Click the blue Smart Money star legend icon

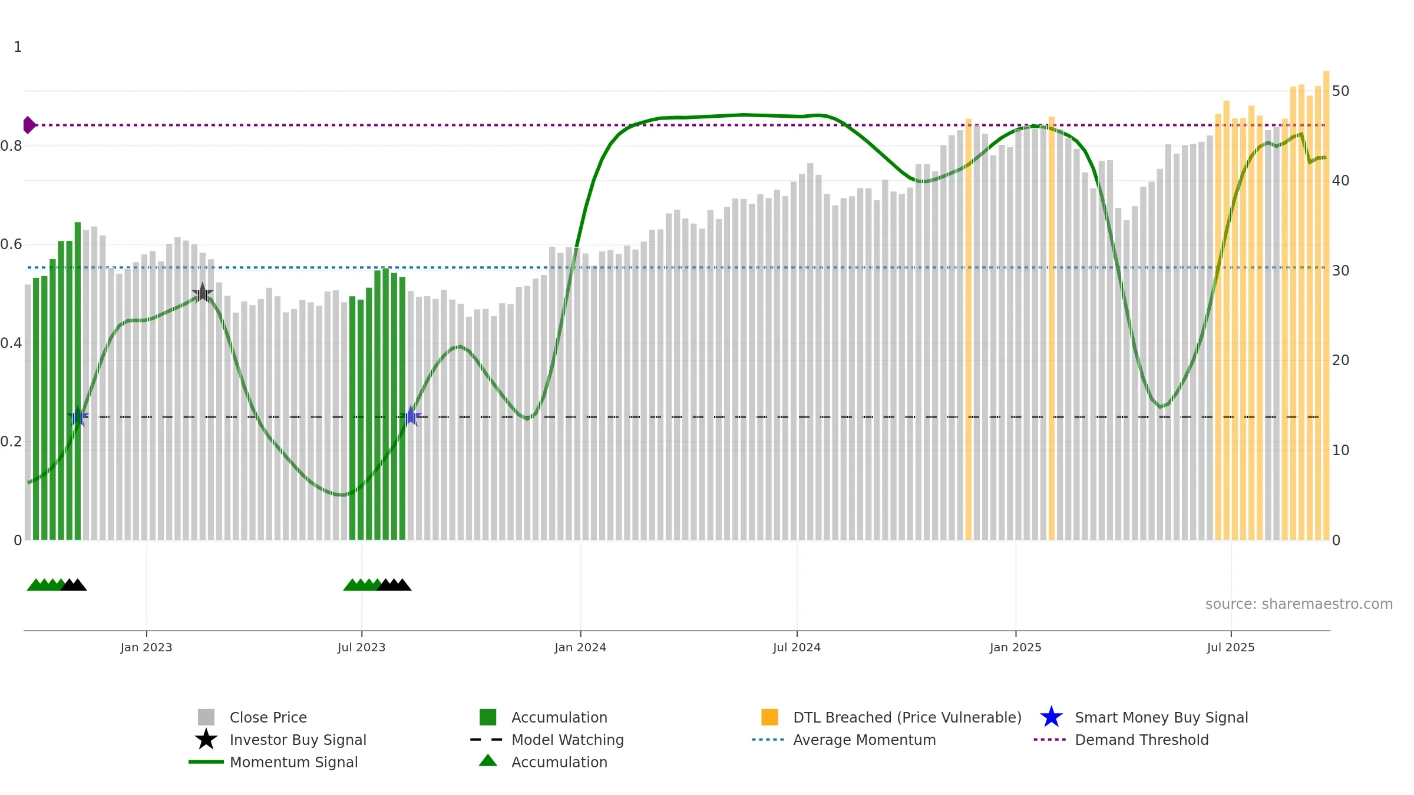pyautogui.click(x=1051, y=717)
